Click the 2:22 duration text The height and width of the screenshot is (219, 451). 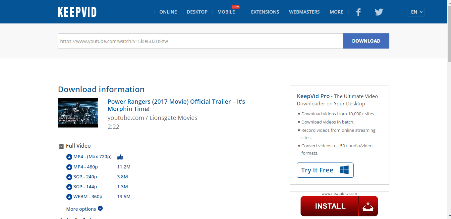point(113,127)
